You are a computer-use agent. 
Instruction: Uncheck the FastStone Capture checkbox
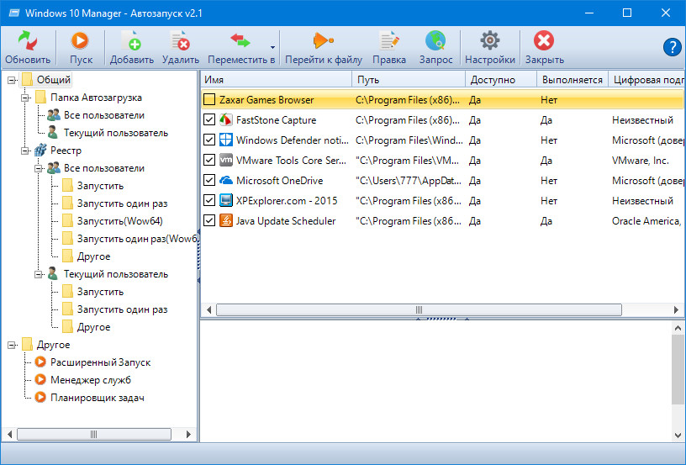click(209, 120)
